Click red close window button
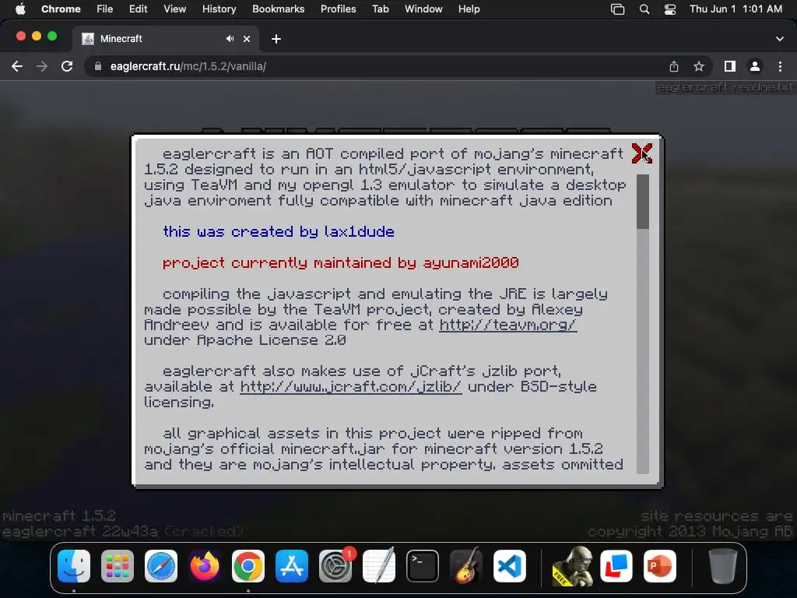Screen dimensions: 797x598 point(21,36)
